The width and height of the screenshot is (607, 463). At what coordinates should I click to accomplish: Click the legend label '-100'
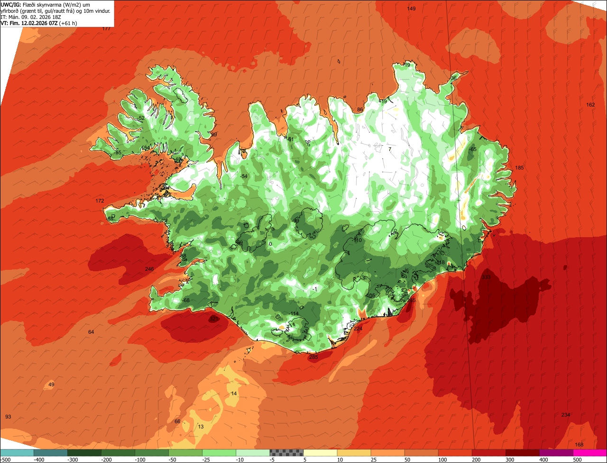(x=141, y=459)
